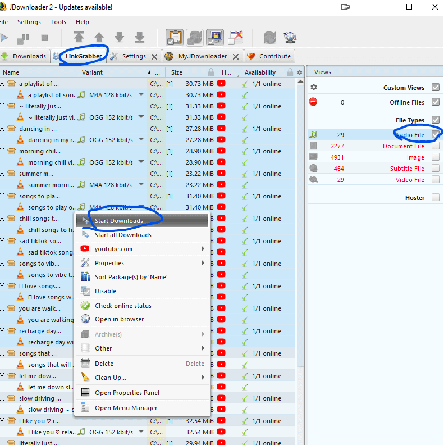Open the Tools menu
The height and width of the screenshot is (445, 444).
[58, 22]
